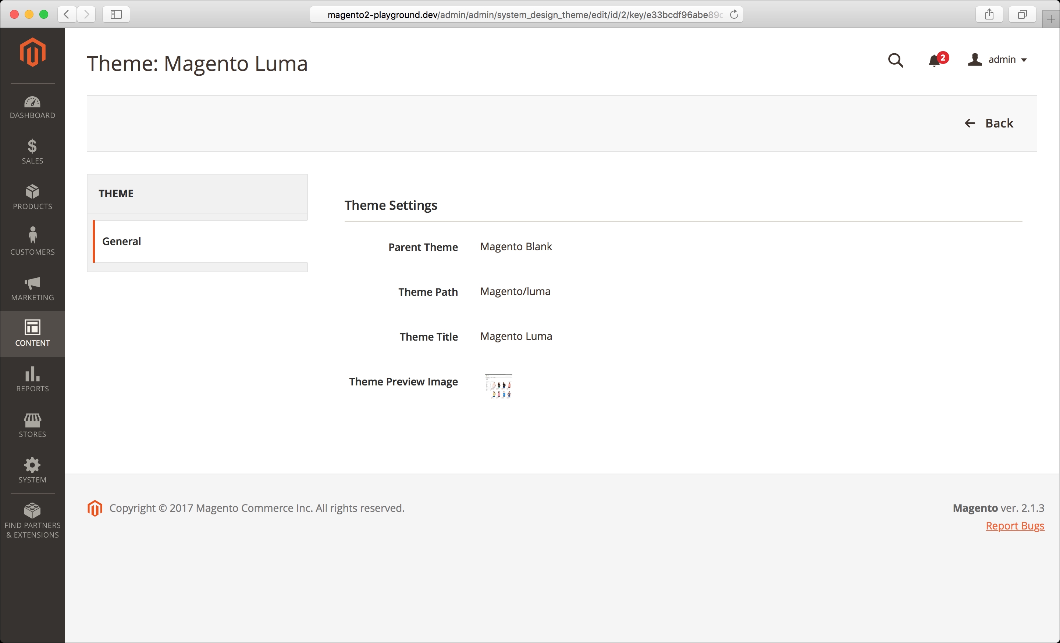Viewport: 1060px width, 643px height.
Task: Open notifications bell with 2 alerts
Action: coord(938,60)
